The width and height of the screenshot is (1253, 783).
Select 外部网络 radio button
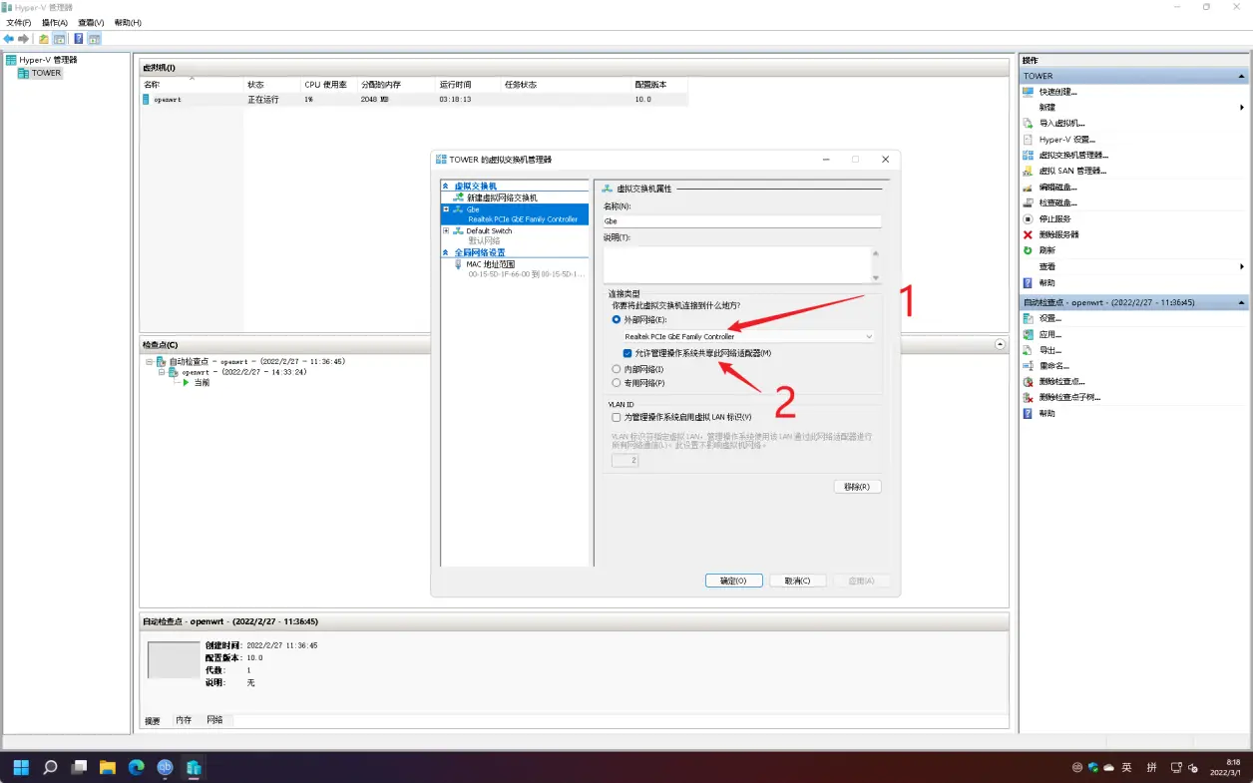[x=616, y=320]
